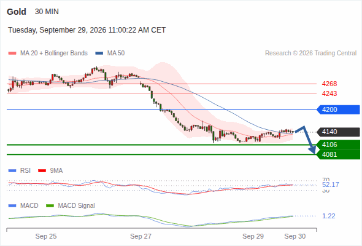This screenshot has height=246, width=362.
Task: Click the Sep 30 date axis label
Action: [295, 236]
